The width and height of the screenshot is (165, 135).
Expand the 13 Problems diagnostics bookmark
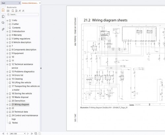point(7,72)
